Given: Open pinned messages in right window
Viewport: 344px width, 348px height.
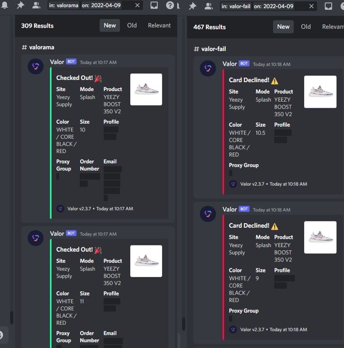Looking at the screenshot, I should tap(192, 6).
